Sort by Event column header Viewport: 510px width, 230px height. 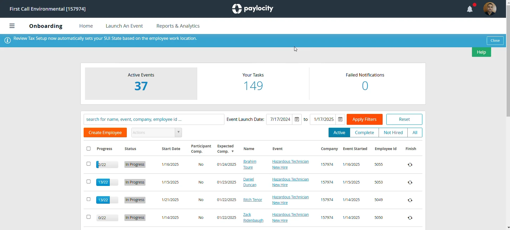coord(278,149)
